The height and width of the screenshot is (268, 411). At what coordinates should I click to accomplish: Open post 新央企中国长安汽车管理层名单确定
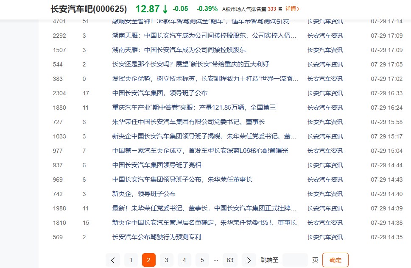tap(204, 223)
